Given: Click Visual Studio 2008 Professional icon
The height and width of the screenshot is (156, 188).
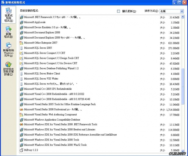Looking at the screenshot, I should 21,110.
